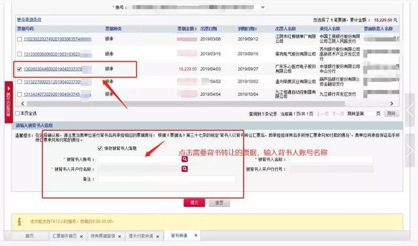Screen dimensions: 418x246
Task: Switch to the 提示付款申请 tab
Action: [x=141, y=236]
